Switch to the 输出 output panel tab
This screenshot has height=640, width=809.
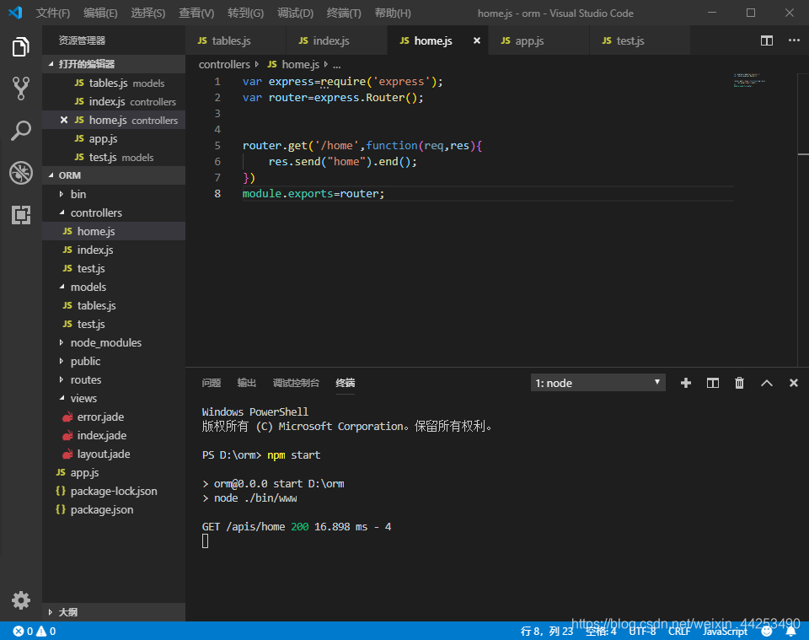tap(247, 383)
